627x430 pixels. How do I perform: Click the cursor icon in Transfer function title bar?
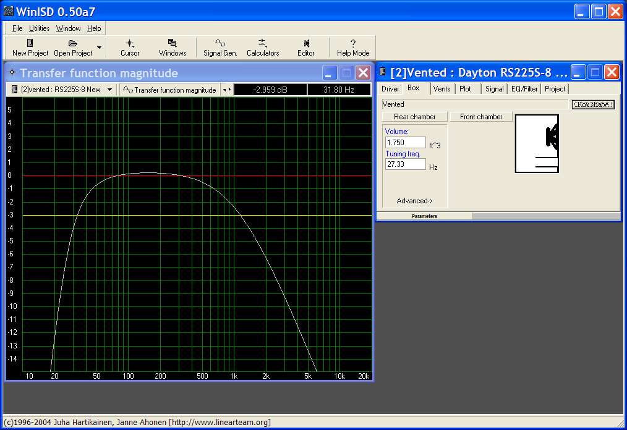[12, 72]
